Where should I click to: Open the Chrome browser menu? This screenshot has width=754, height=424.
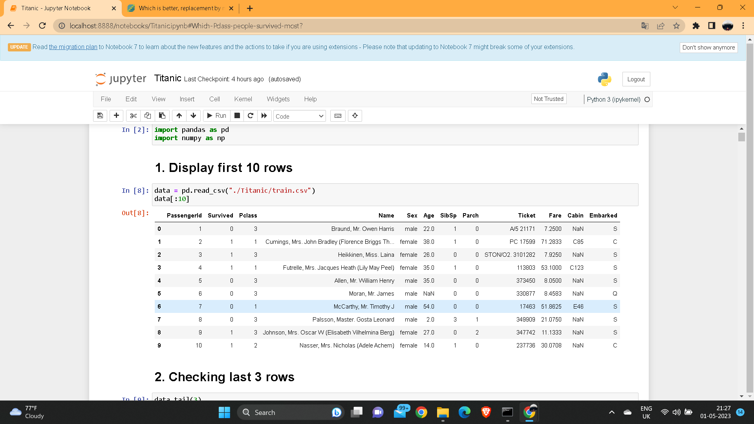(x=743, y=26)
